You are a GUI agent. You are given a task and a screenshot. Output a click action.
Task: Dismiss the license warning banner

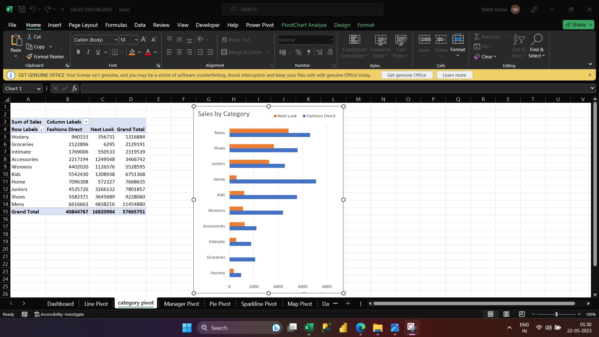tap(590, 75)
